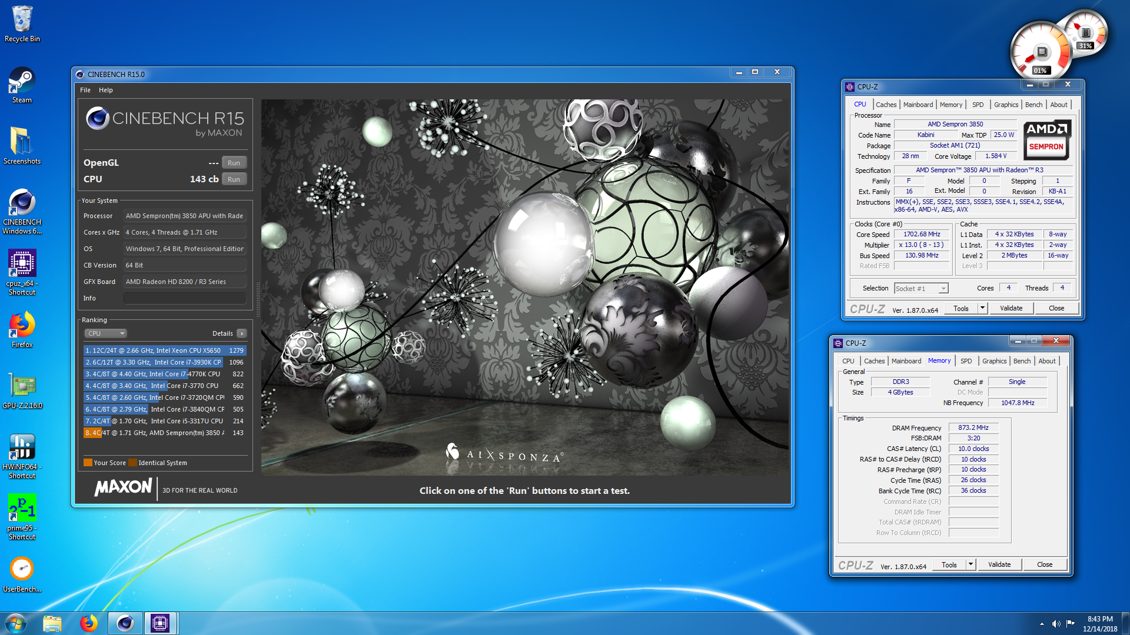Select the GPU-Z.2.16.0 desktop icon

(x=22, y=391)
